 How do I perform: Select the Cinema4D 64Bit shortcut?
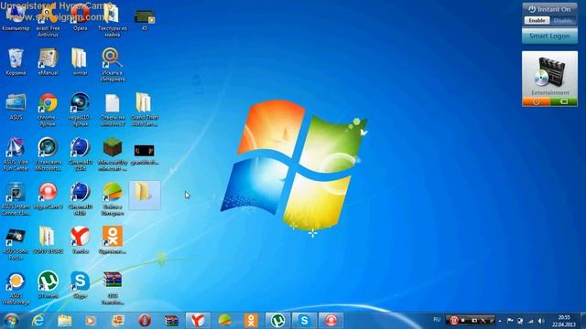(80, 199)
